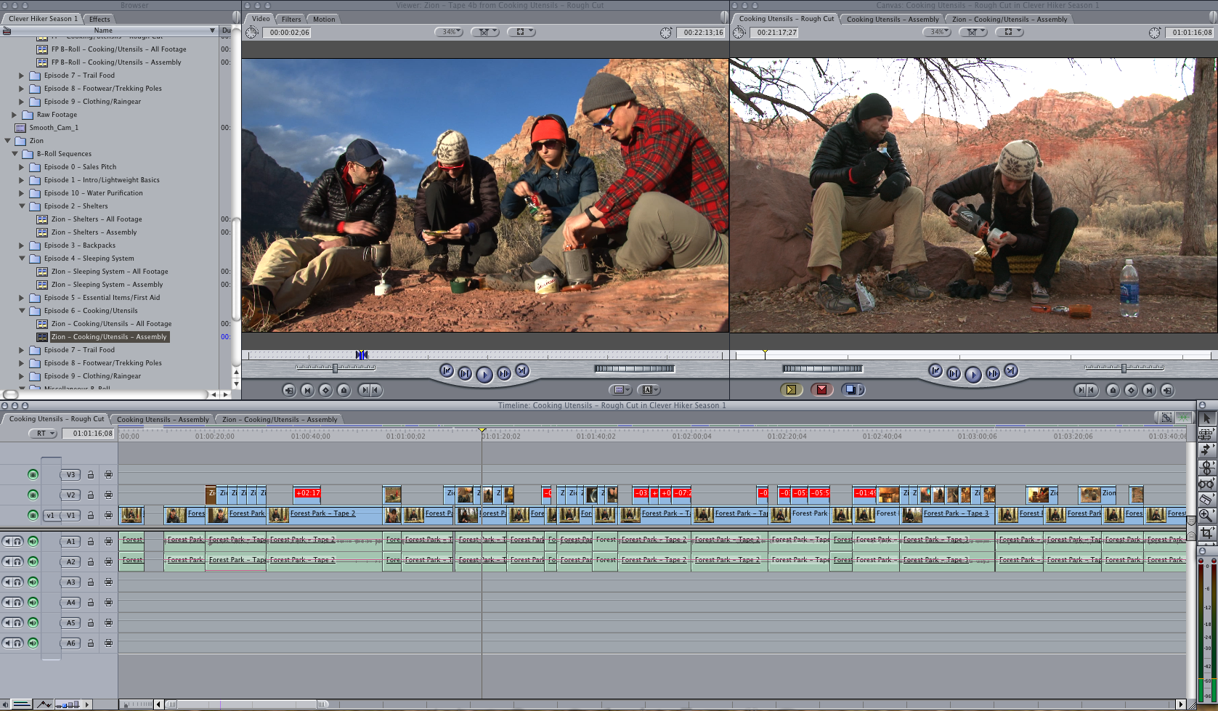
Task: Add a keyframe in the Viewer
Action: click(x=325, y=390)
